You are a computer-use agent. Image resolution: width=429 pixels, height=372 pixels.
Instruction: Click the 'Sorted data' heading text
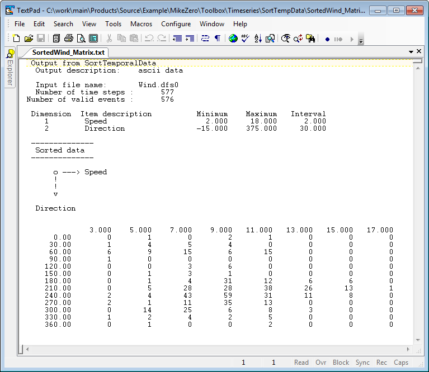point(60,150)
